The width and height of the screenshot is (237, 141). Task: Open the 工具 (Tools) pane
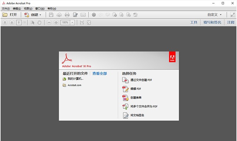[x=194, y=23]
